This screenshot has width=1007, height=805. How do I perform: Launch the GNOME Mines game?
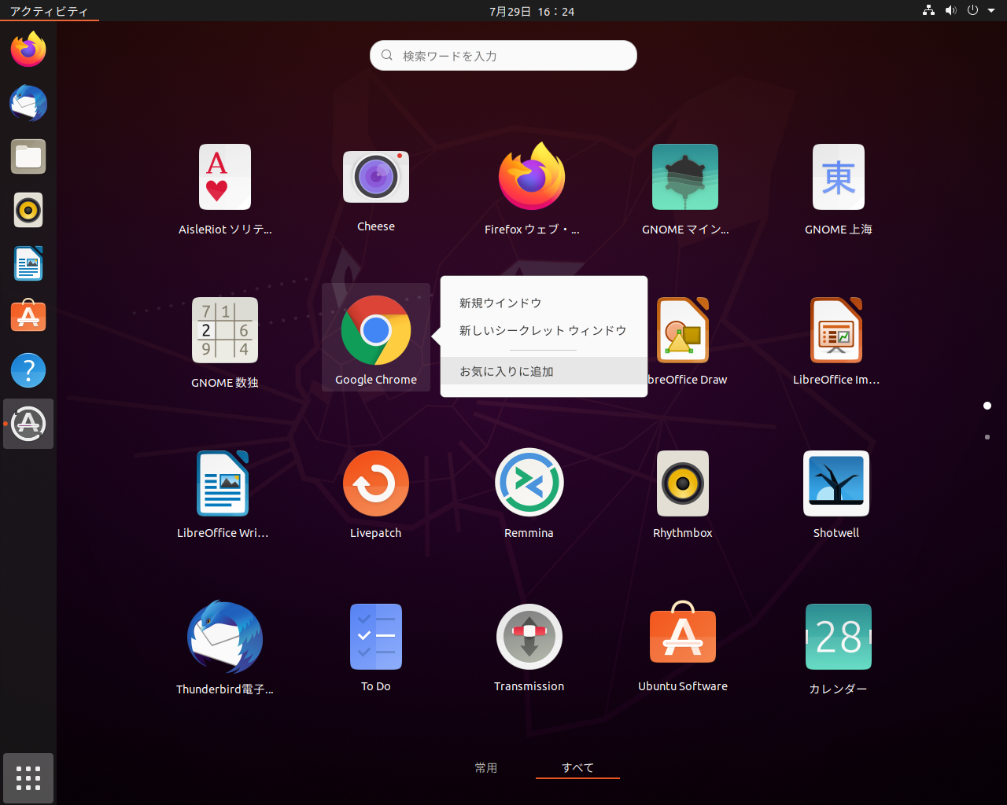tap(685, 177)
